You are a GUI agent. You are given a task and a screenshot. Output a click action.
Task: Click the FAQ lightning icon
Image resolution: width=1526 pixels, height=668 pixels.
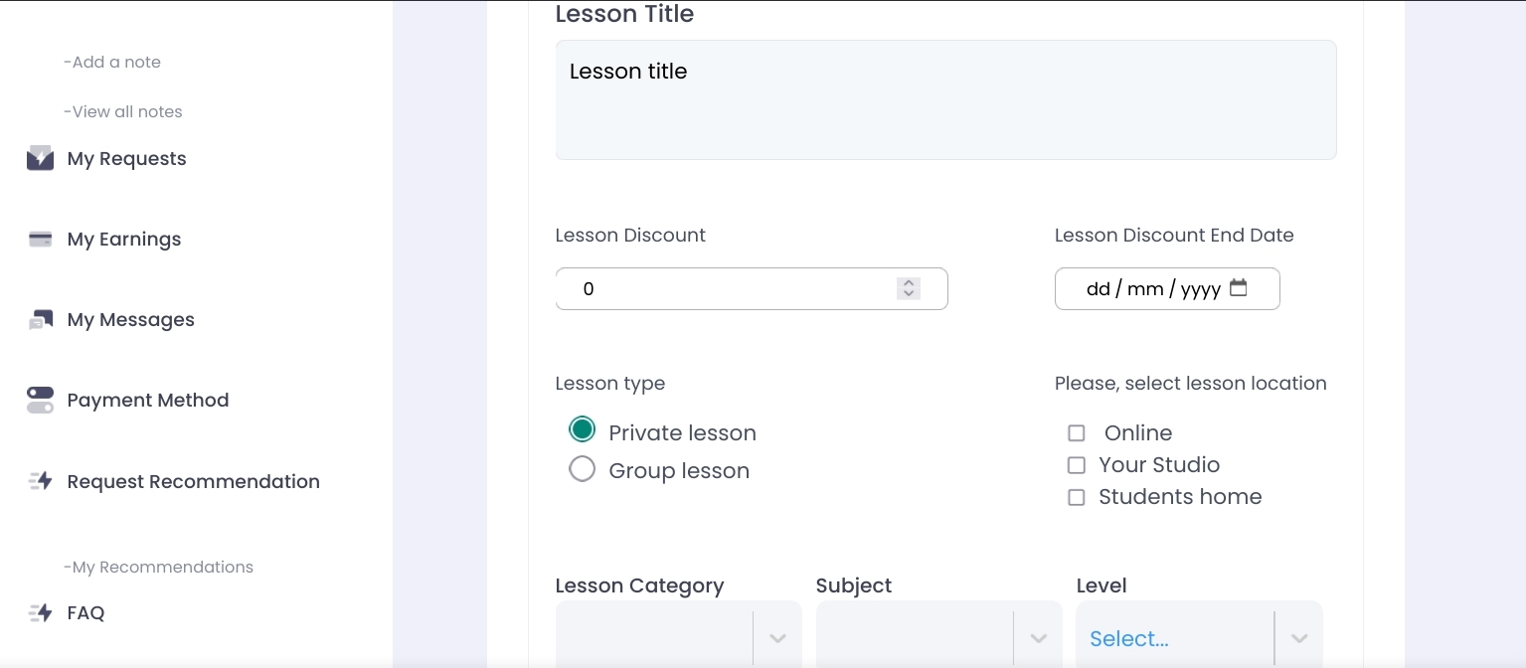(x=40, y=613)
